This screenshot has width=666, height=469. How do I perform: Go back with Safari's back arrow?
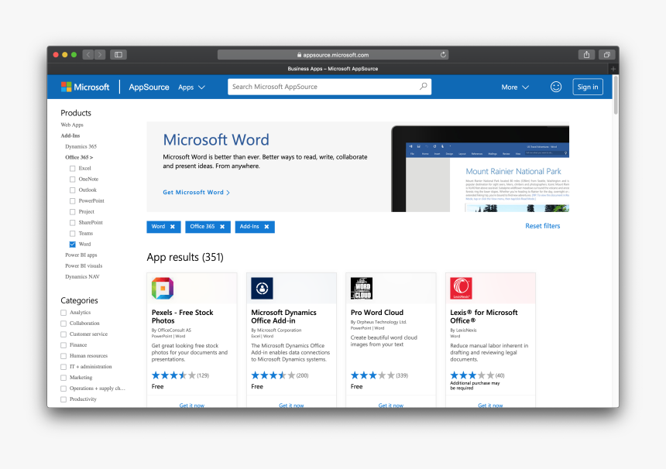click(88, 55)
